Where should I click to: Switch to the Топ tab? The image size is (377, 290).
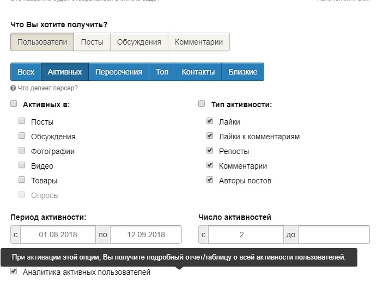click(x=162, y=72)
